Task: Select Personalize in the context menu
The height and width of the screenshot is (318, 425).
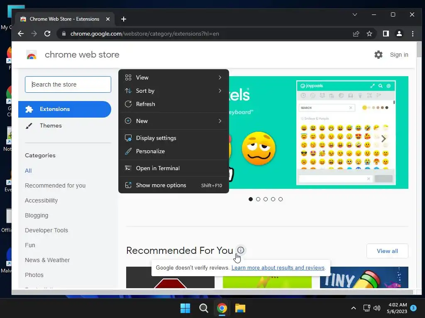Action: (174, 151)
